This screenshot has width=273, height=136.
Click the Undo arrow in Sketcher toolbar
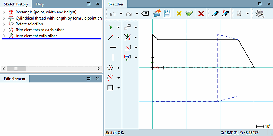[113, 13]
